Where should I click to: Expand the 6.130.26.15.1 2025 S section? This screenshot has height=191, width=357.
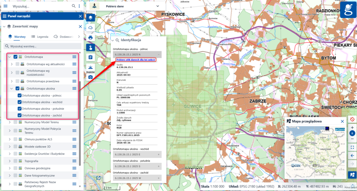(x=137, y=166)
